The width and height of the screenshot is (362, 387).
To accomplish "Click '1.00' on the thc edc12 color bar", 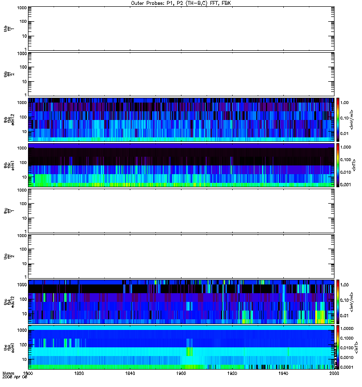I will pos(345,285).
